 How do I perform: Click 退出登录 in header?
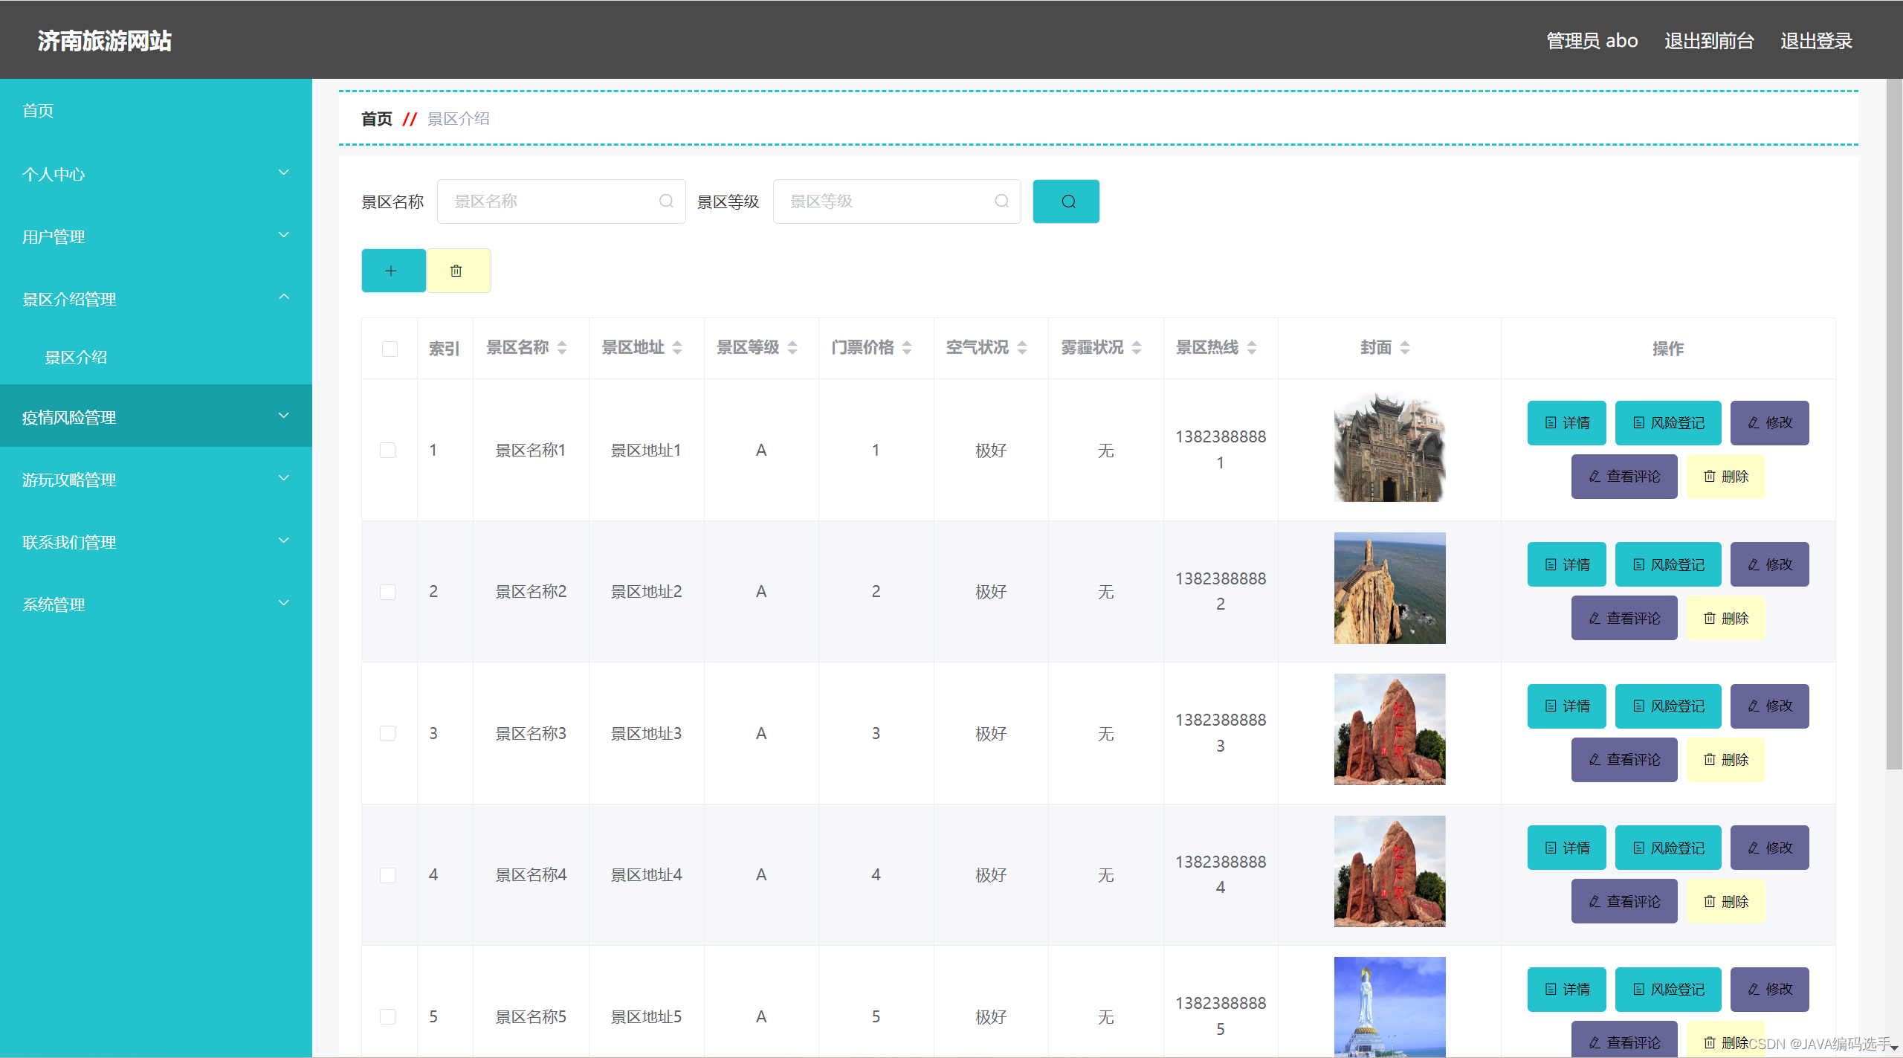point(1816,41)
